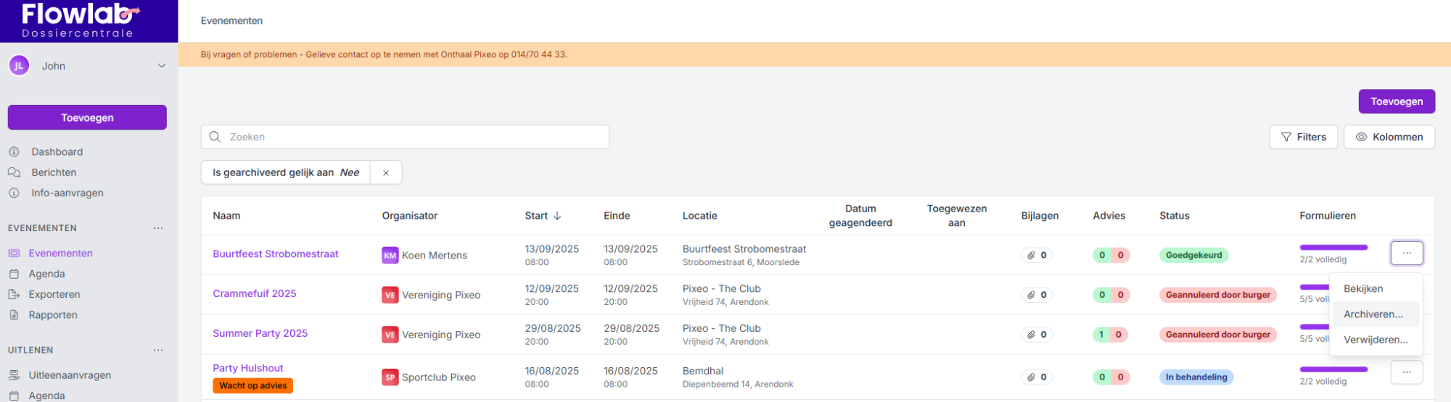Expand the John user menu
Viewport: 1451px width, 402px height.
tap(161, 66)
